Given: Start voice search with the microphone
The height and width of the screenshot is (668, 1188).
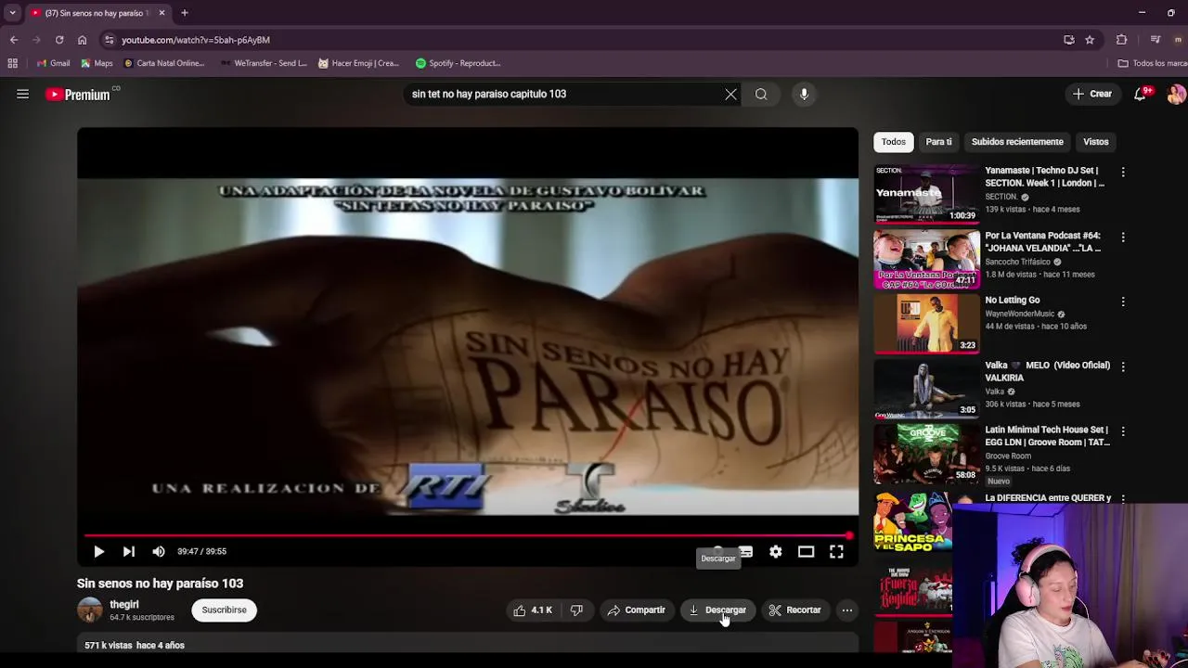Looking at the screenshot, I should pyautogui.click(x=804, y=94).
